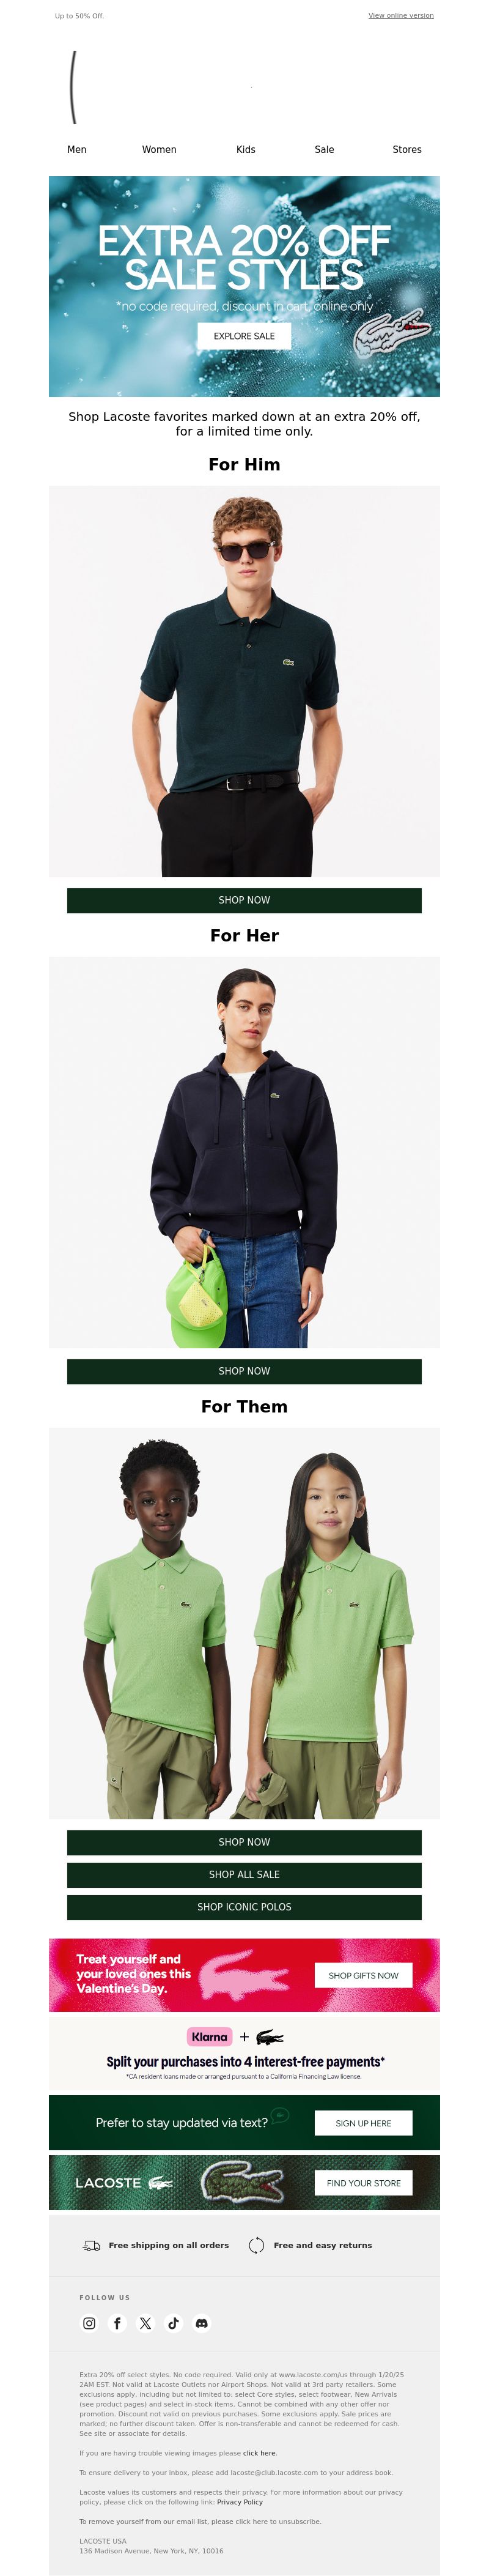
Task: Click the SHOP ICONIC POLOS button
Action: [x=244, y=1907]
